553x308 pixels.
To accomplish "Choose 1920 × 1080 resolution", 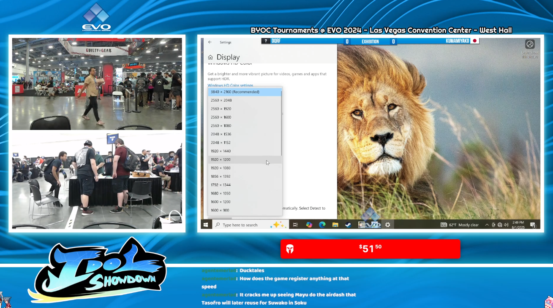I will (245, 168).
